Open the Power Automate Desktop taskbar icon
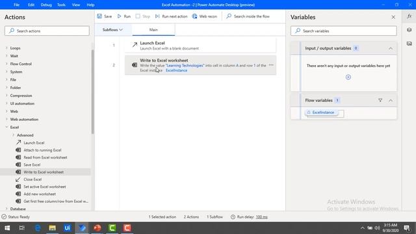This screenshot has height=234, width=416. 83,228
